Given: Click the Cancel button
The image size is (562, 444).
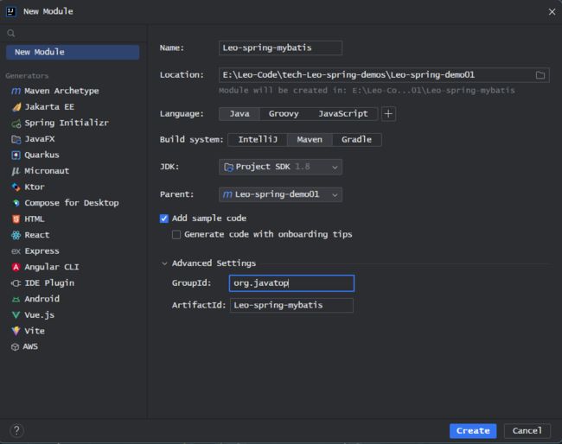Looking at the screenshot, I should [527, 431].
